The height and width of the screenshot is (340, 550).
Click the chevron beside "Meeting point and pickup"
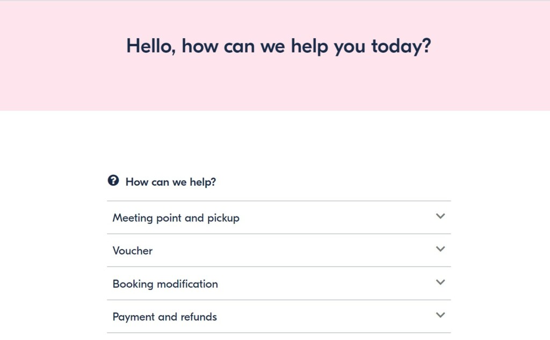point(440,217)
